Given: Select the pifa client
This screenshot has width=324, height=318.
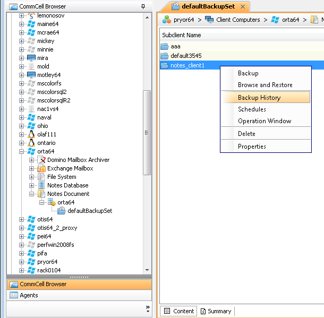Looking at the screenshot, I should (x=42, y=253).
